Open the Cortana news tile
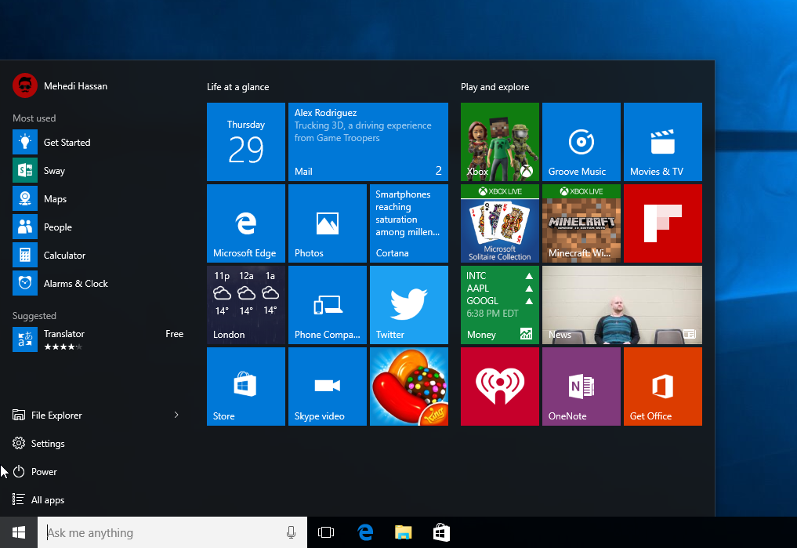This screenshot has width=797, height=548. point(409,223)
